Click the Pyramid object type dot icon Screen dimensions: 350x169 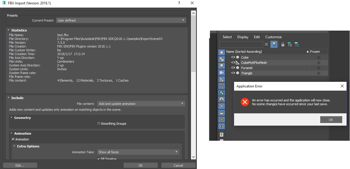(x=238, y=68)
